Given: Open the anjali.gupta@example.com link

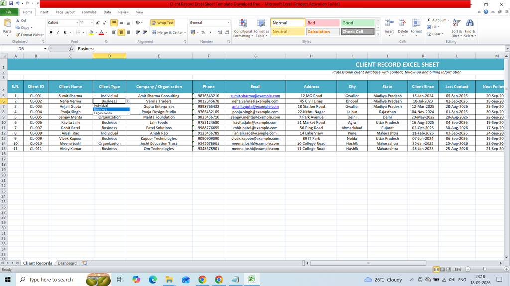Looking at the screenshot, I should [255, 106].
